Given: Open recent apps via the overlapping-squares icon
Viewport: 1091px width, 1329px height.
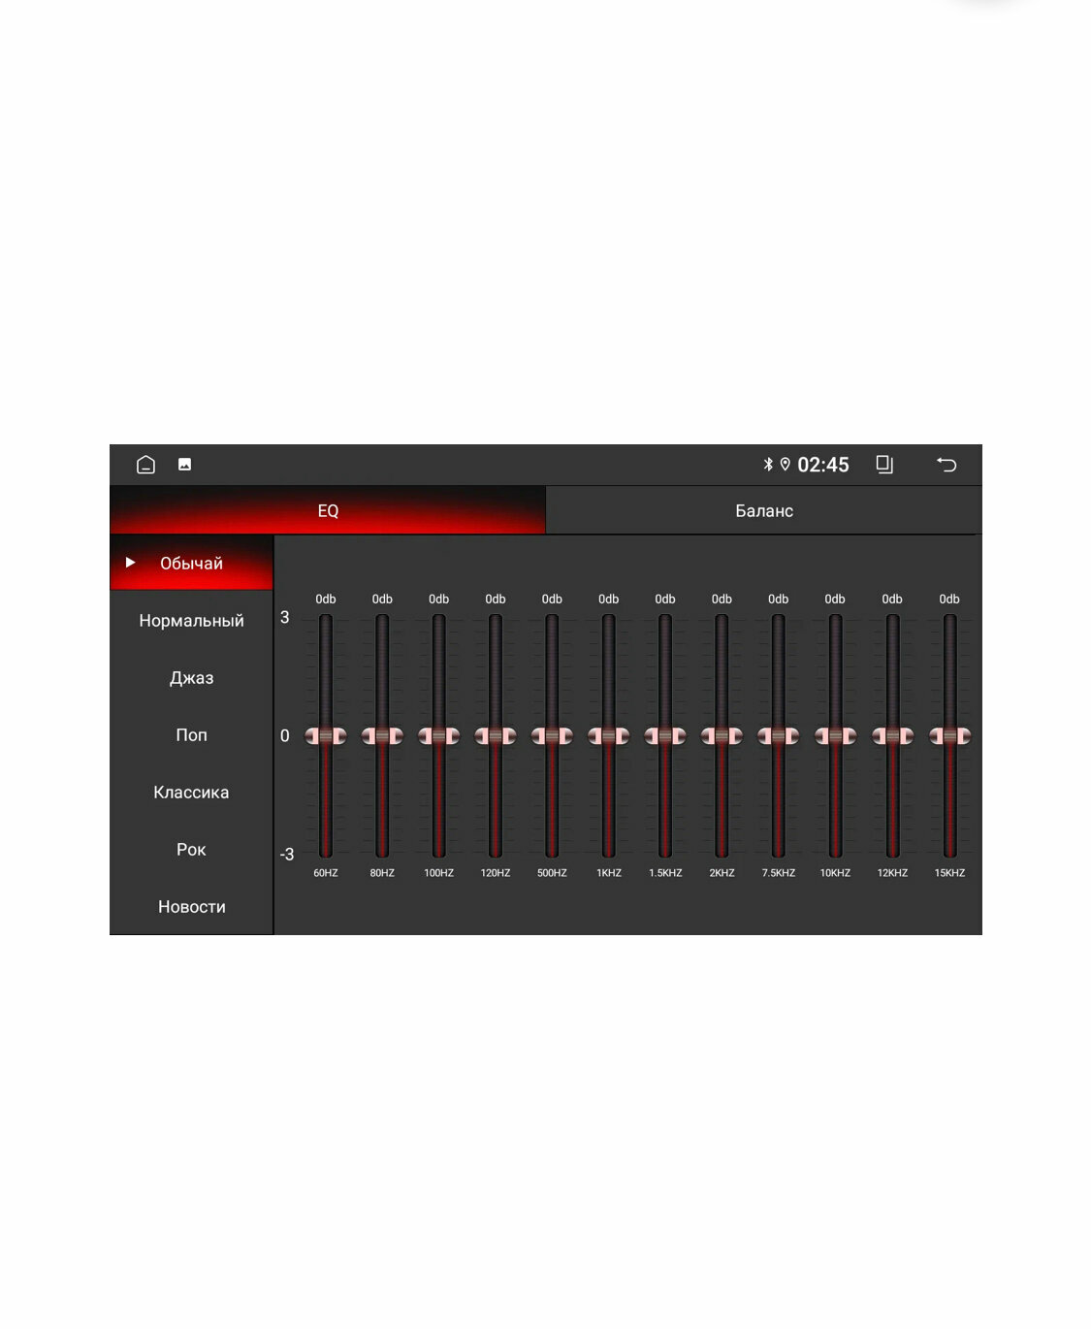Looking at the screenshot, I should pos(884,465).
